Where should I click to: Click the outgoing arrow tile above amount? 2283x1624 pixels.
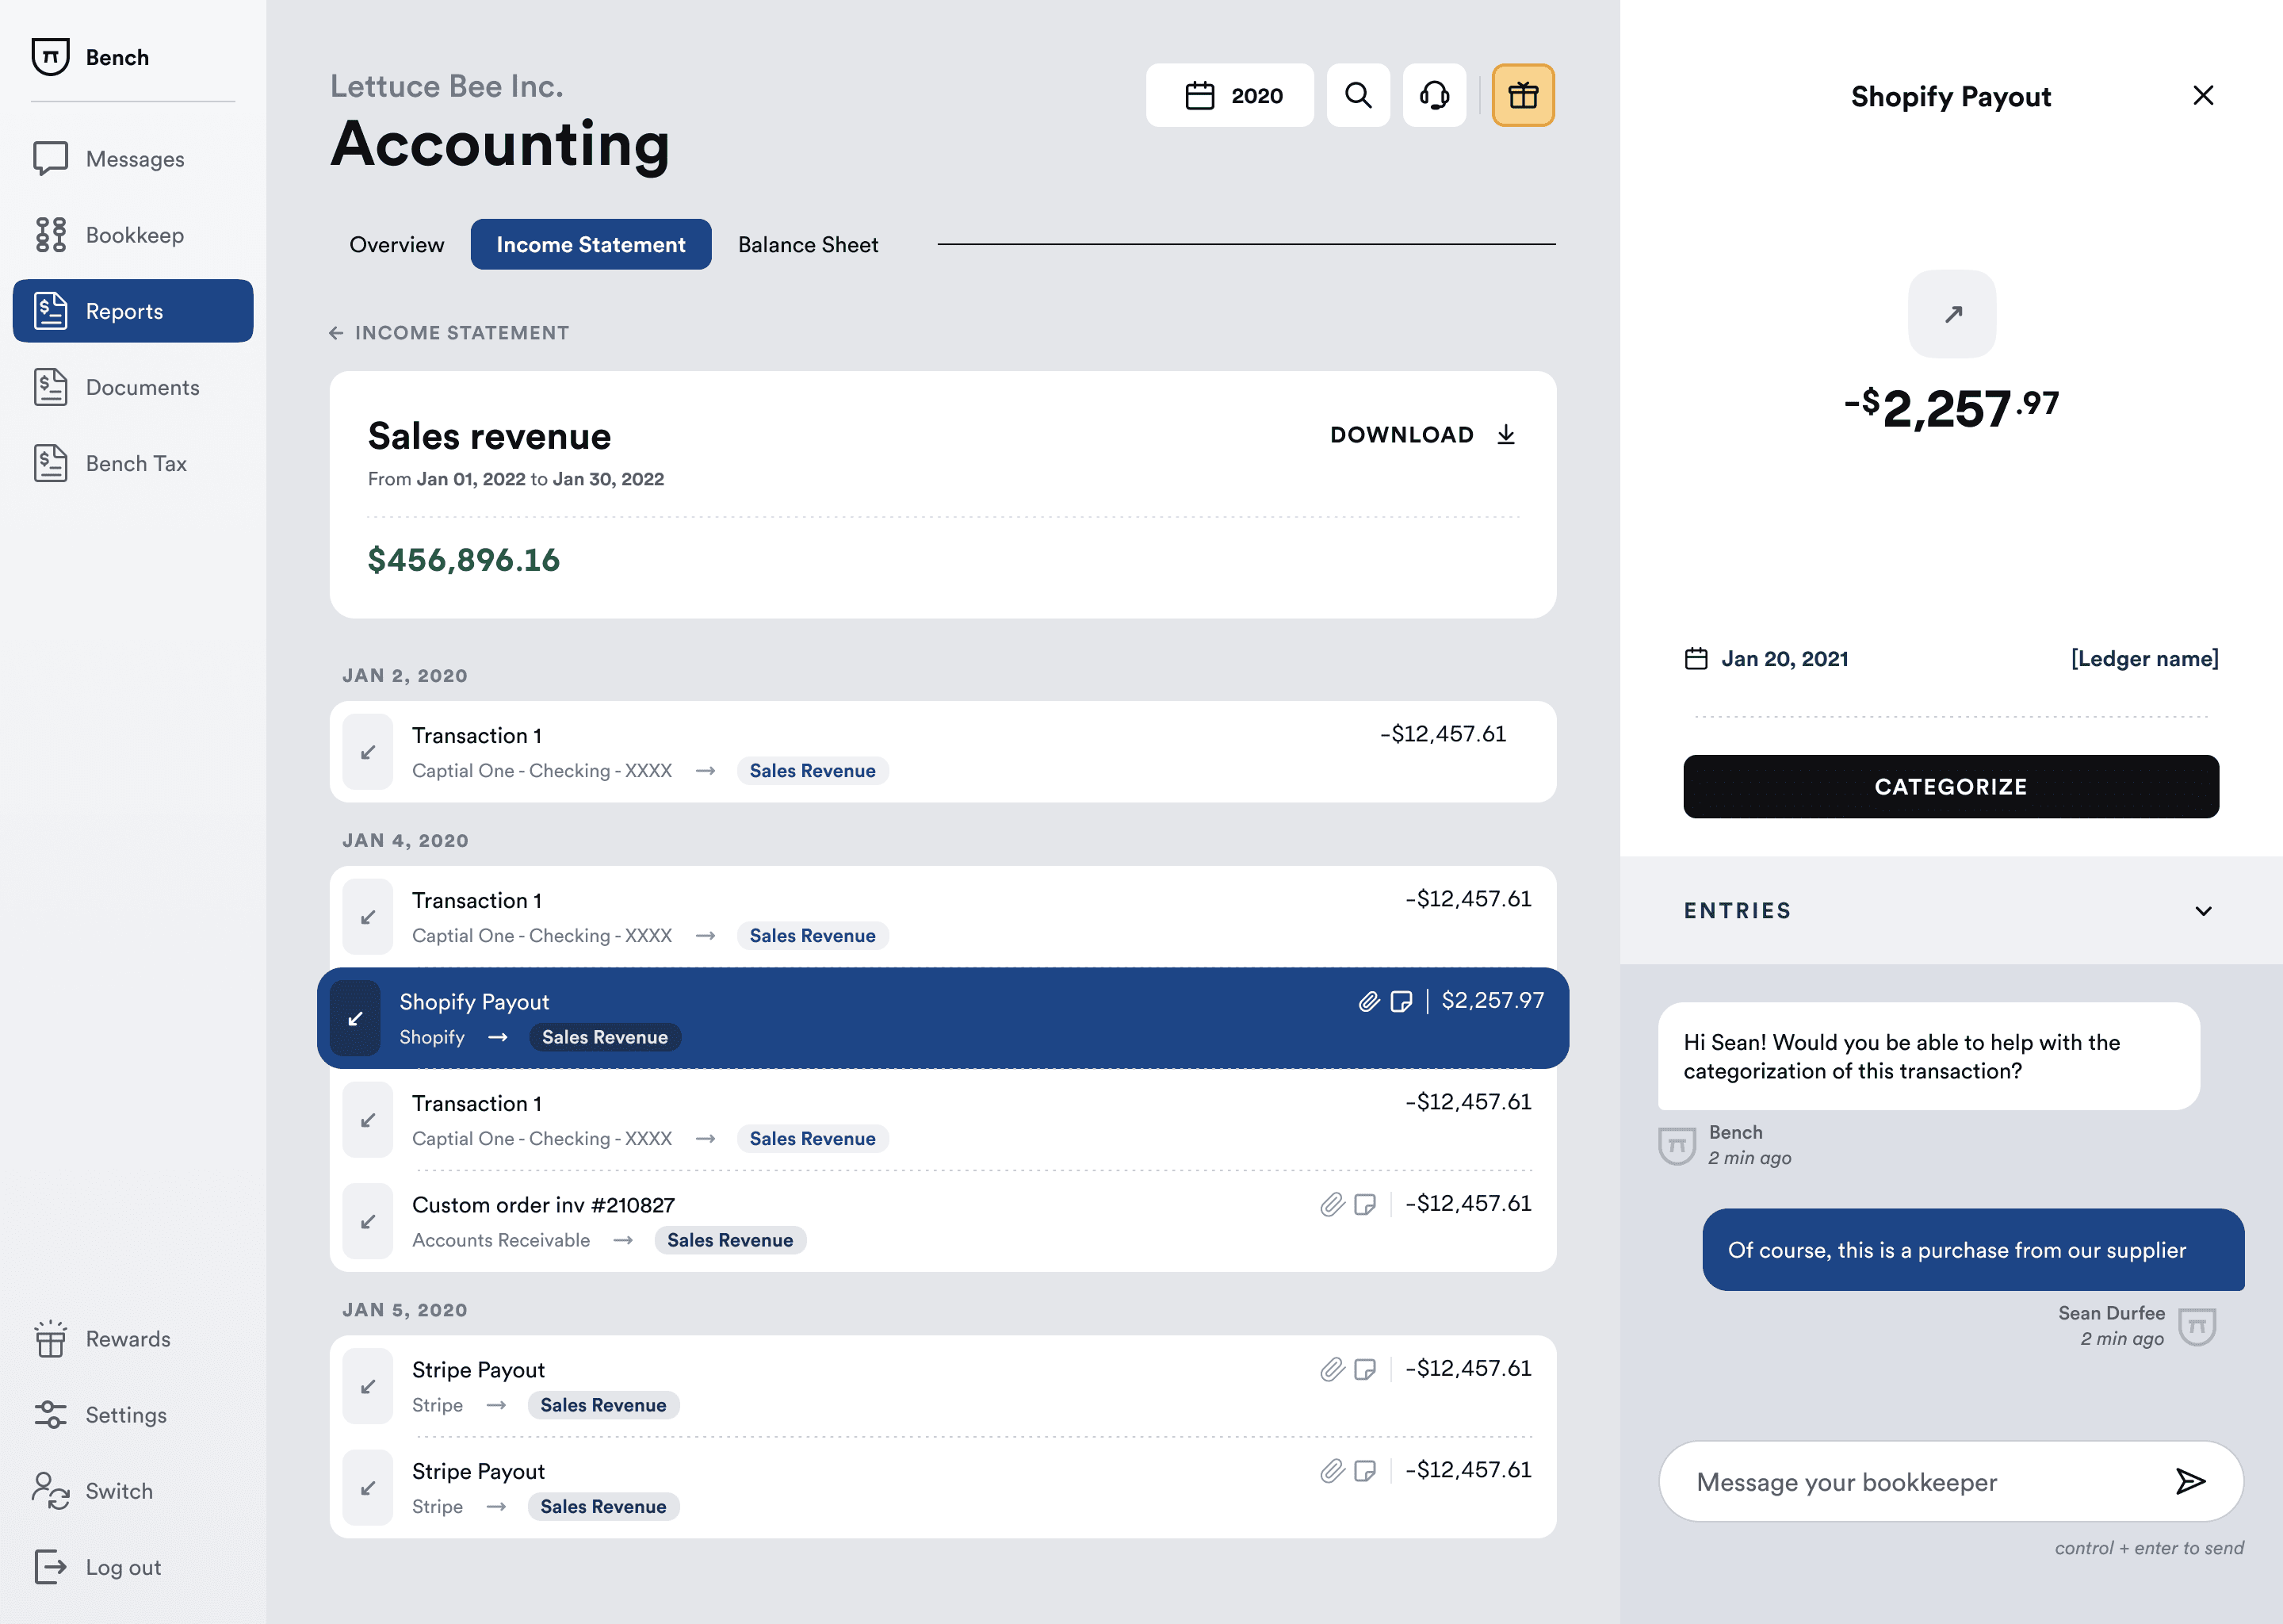tap(1951, 314)
